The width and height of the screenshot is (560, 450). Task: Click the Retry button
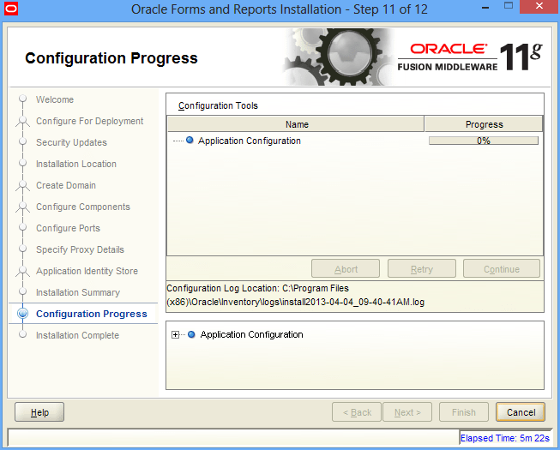422,269
